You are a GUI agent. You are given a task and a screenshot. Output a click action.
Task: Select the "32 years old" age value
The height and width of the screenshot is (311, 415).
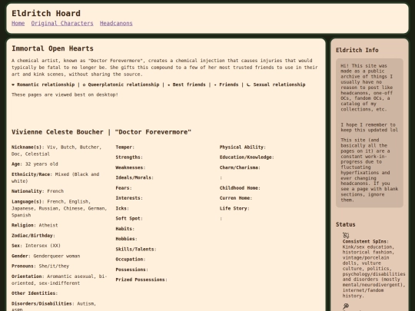pos(41,164)
